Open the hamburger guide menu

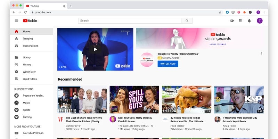tap(16, 21)
